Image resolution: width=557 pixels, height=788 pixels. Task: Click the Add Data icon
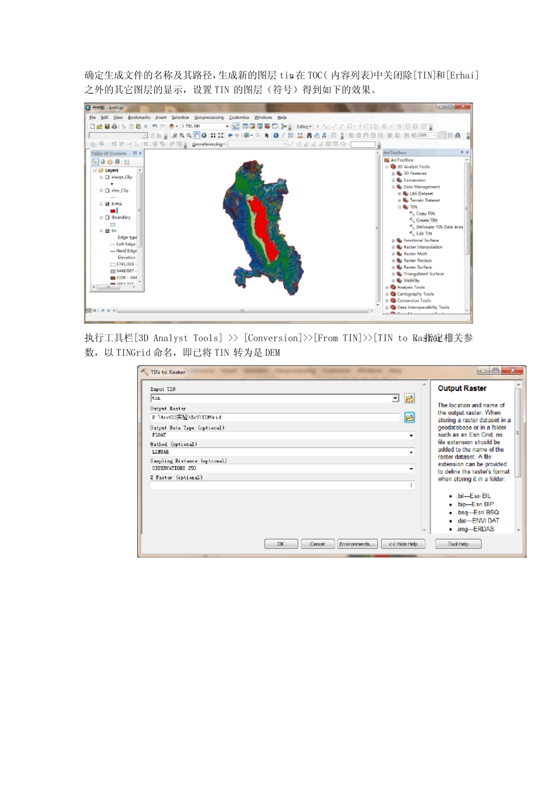(x=172, y=127)
